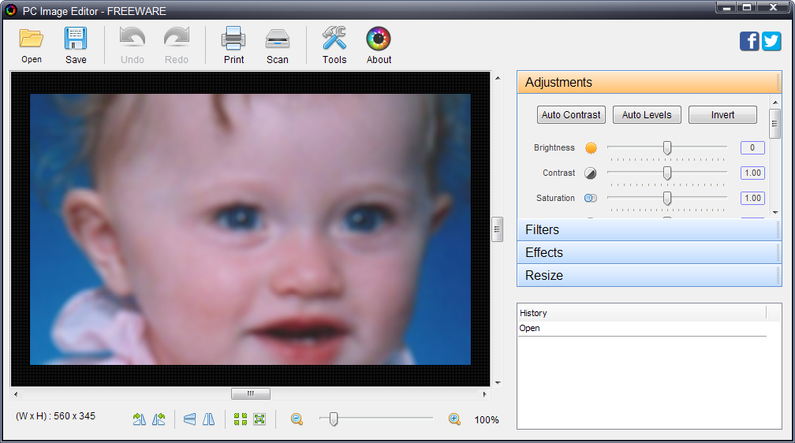Click the canvas scroll right arrow
Screen dimensions: 795x443
[x=485, y=394]
